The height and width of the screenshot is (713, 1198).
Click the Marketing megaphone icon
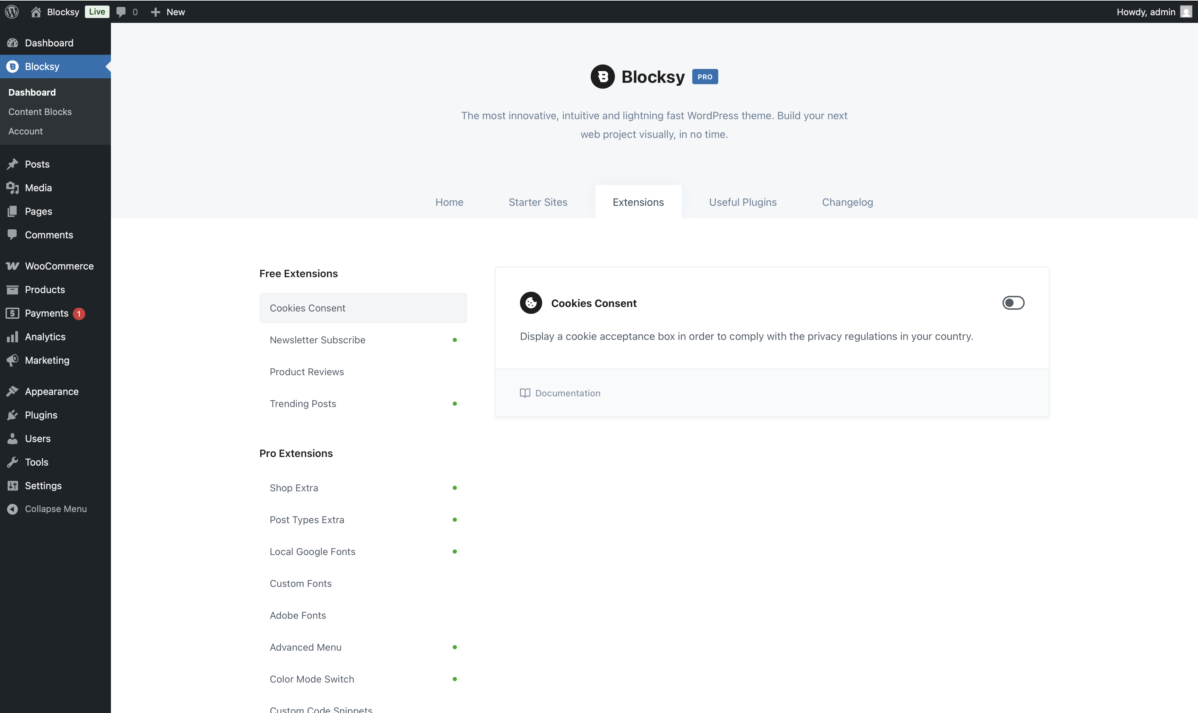(12, 360)
